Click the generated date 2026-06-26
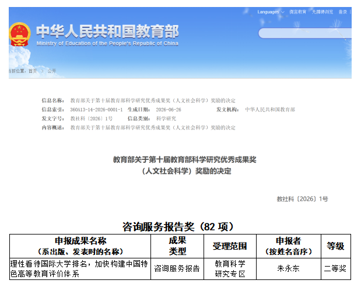The width and height of the screenshot is (361, 287). point(169,110)
